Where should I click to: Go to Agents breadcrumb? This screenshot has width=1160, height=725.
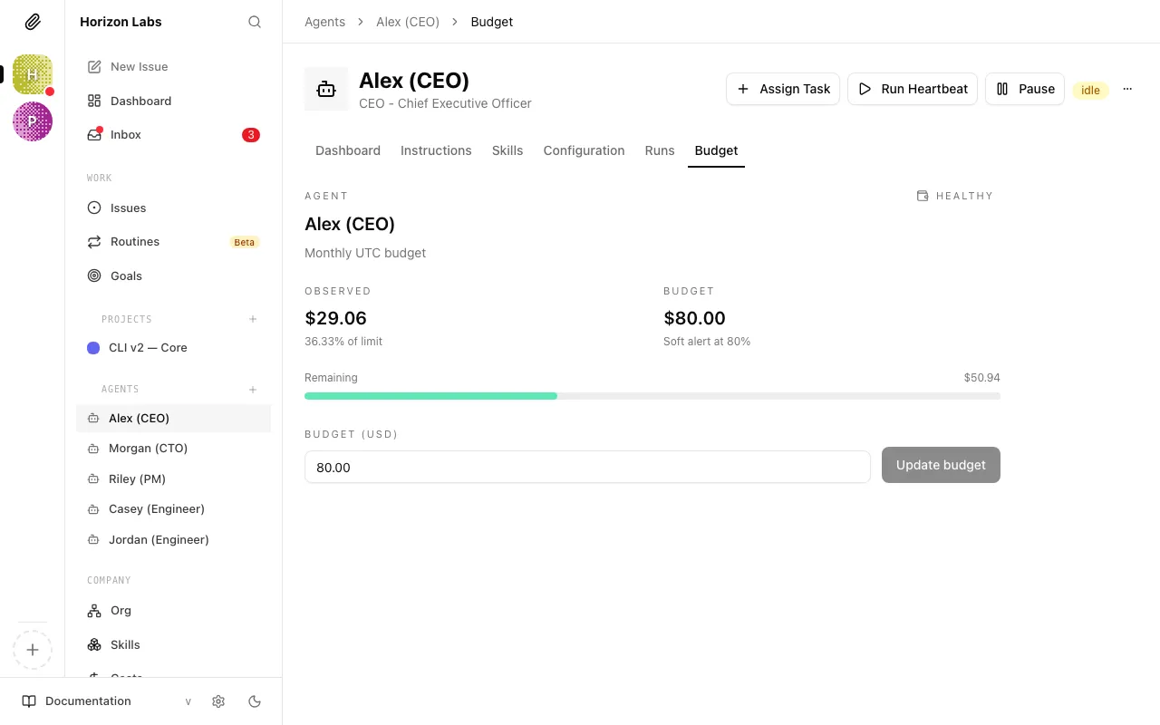click(324, 22)
